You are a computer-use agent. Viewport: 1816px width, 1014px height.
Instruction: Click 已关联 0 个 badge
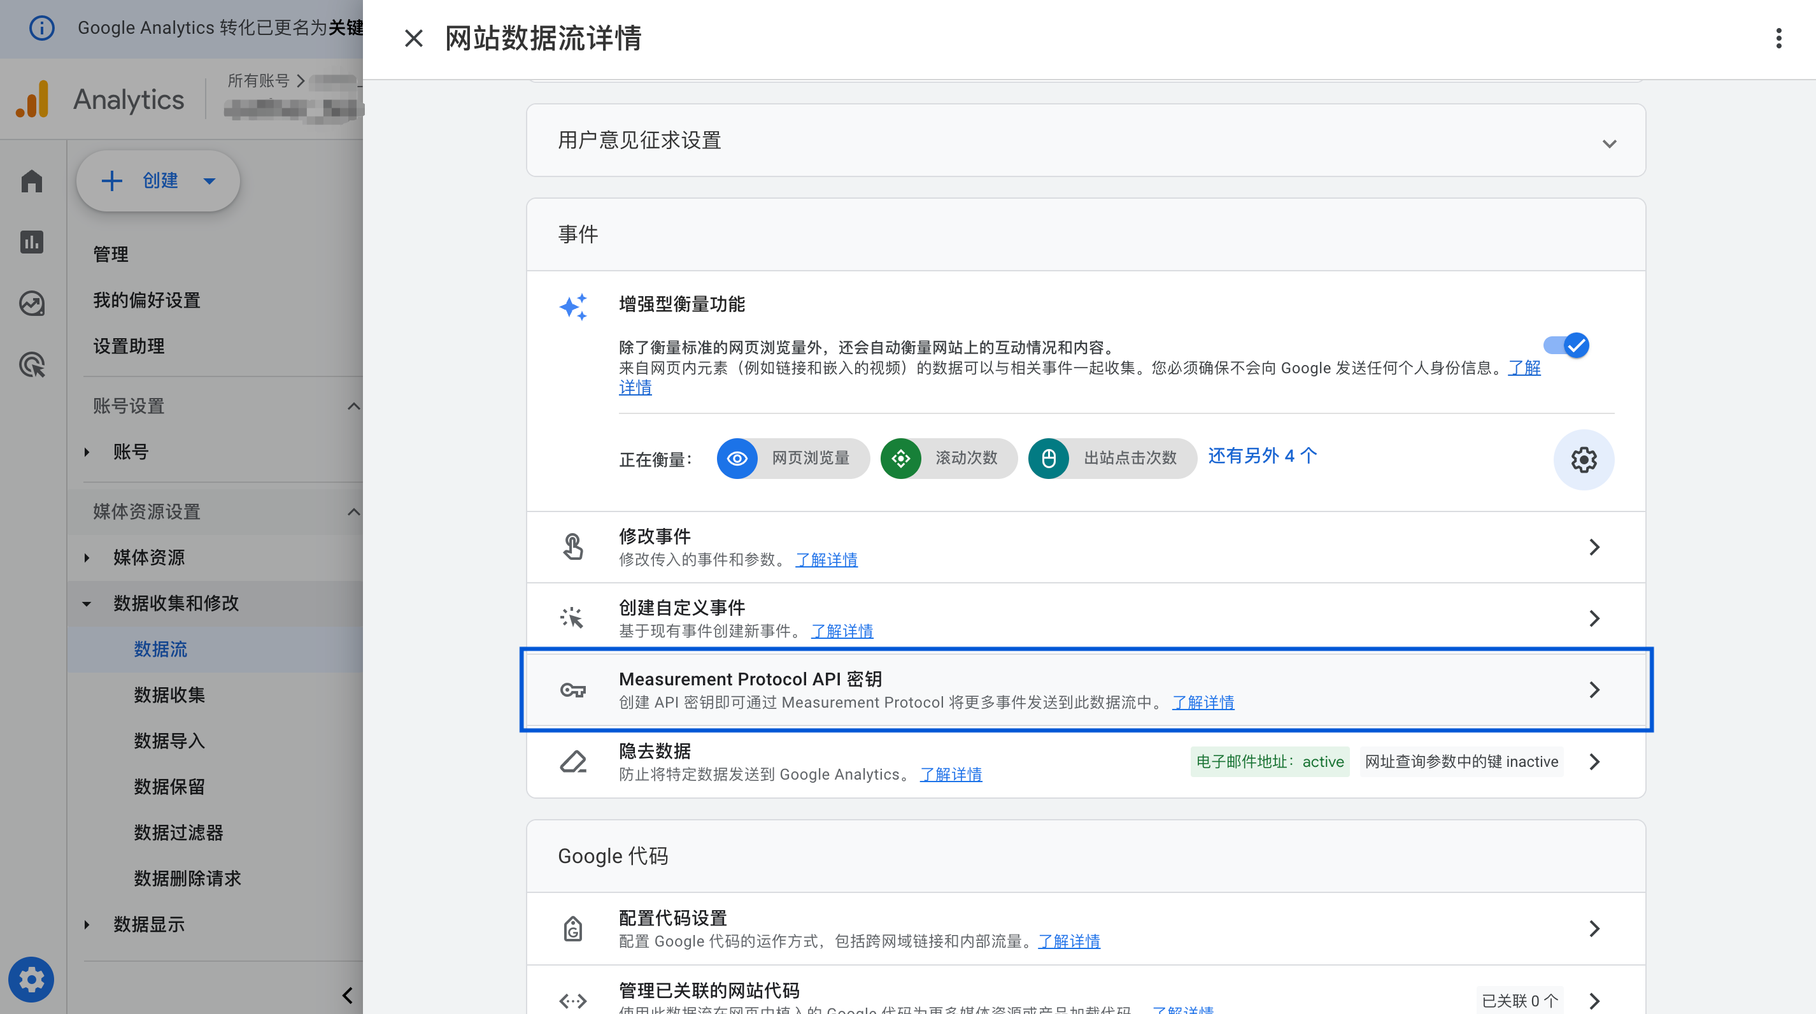(1519, 1001)
